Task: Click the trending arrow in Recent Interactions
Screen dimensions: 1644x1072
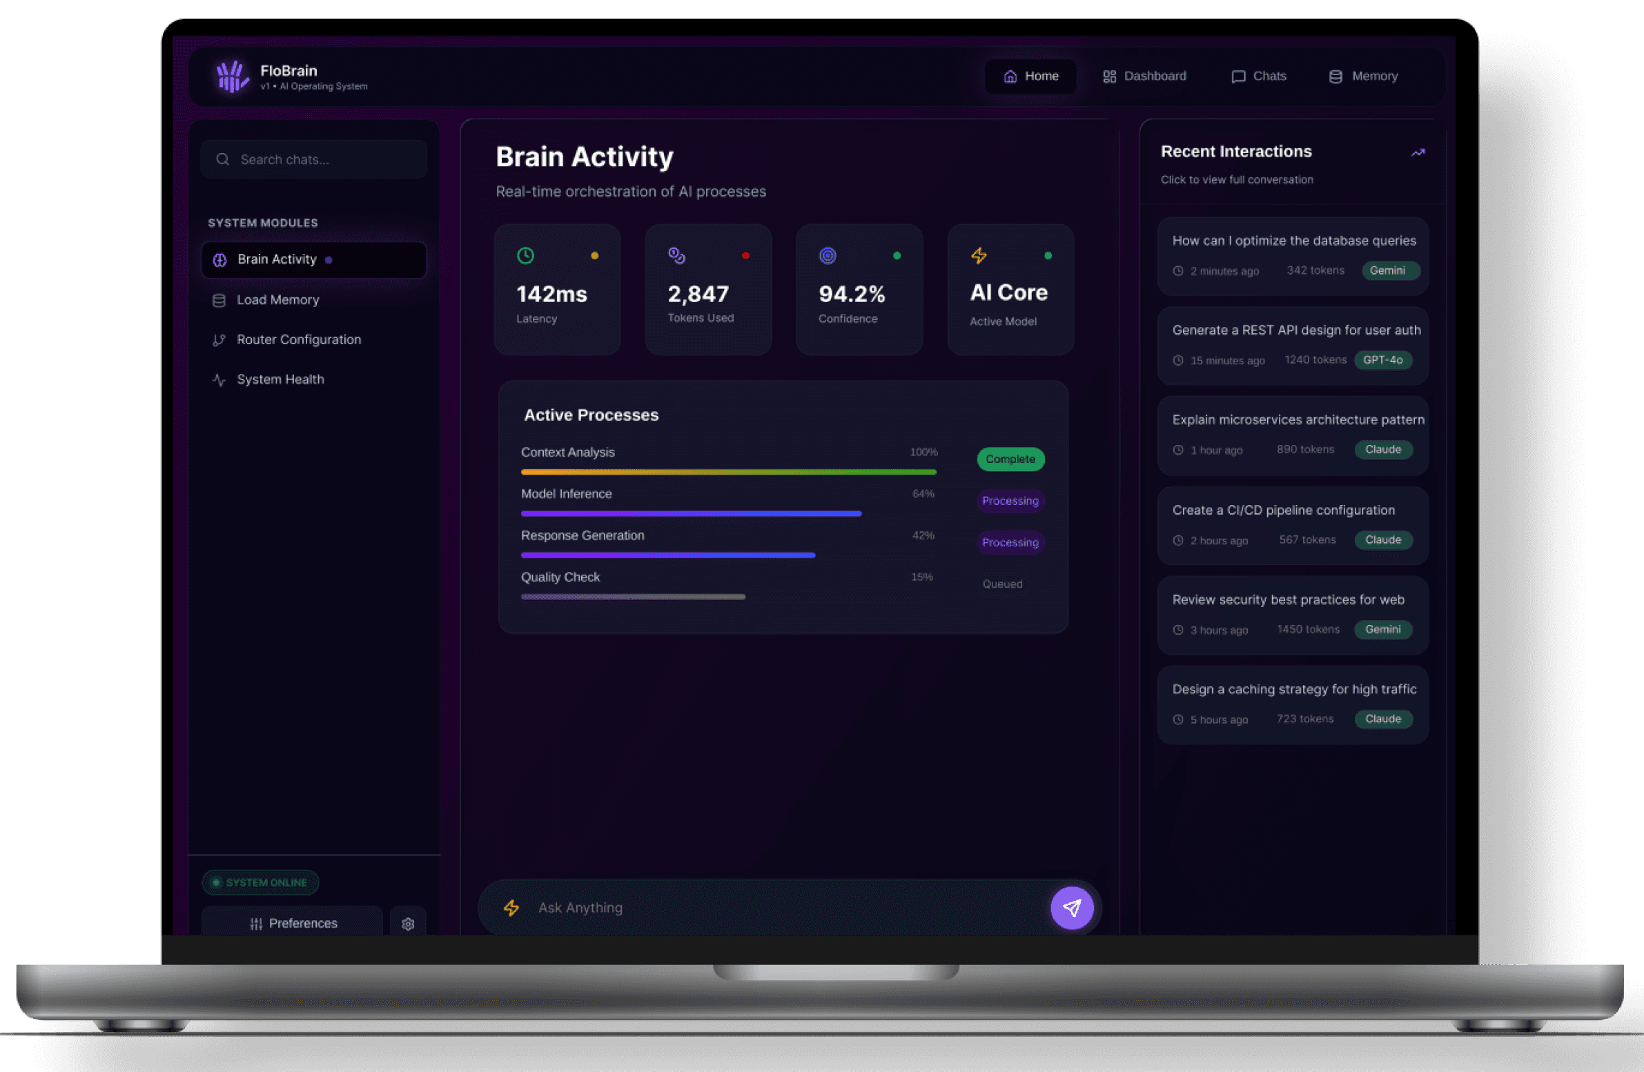Action: [1418, 152]
